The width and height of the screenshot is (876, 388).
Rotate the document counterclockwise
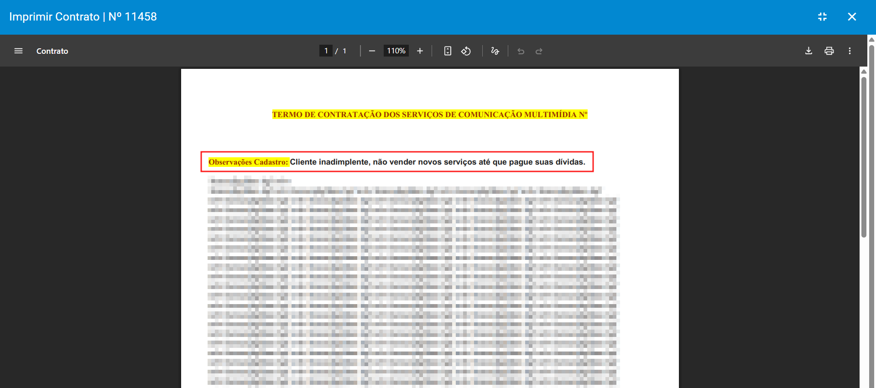pos(466,51)
